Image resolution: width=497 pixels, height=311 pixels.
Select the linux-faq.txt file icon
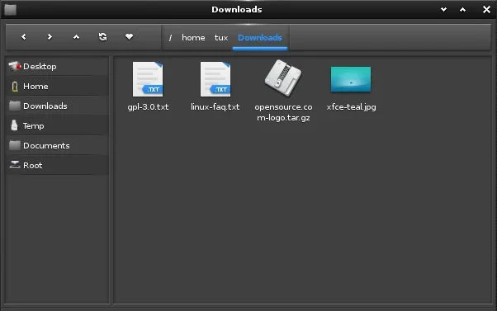click(215, 79)
